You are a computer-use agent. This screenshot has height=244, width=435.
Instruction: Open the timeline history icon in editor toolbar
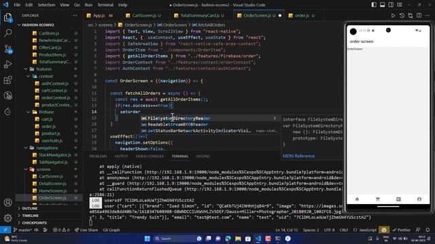coord(402,16)
